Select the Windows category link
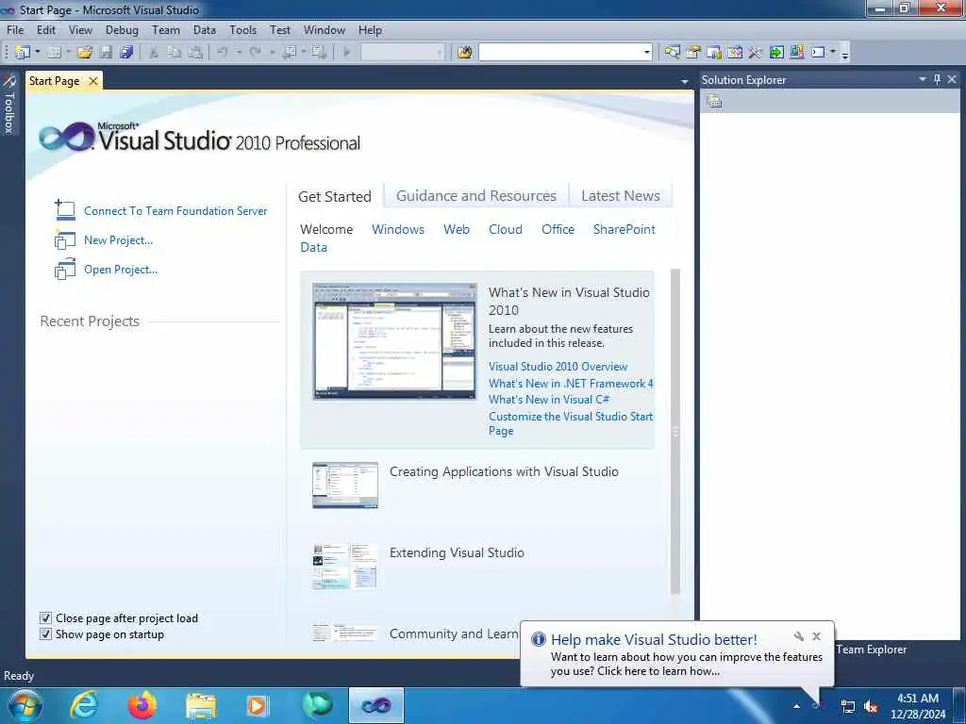 point(398,229)
